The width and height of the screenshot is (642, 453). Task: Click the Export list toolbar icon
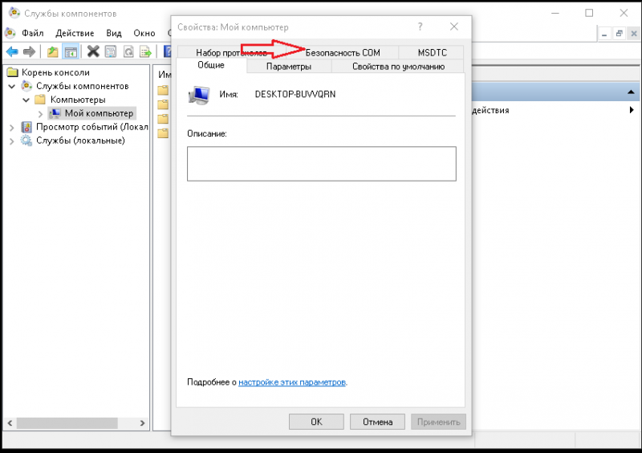146,51
